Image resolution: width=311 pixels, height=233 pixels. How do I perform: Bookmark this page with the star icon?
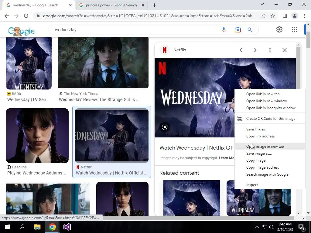(x=273, y=16)
